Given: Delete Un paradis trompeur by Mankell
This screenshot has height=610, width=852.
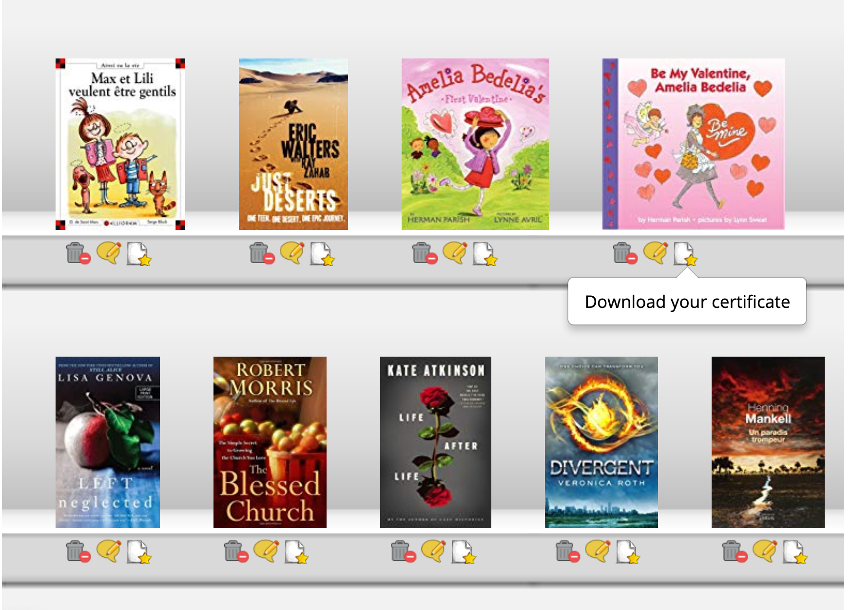Looking at the screenshot, I should (735, 552).
